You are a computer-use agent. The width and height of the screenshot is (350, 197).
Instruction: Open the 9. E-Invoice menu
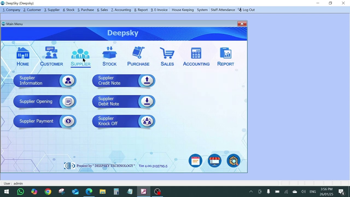point(159,10)
